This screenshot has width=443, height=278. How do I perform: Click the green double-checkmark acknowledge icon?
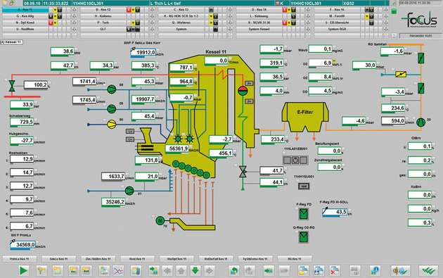tap(428, 271)
